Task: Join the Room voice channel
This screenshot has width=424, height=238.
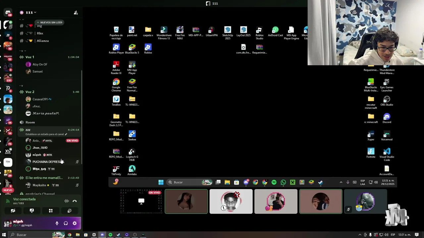Action: coord(49,122)
